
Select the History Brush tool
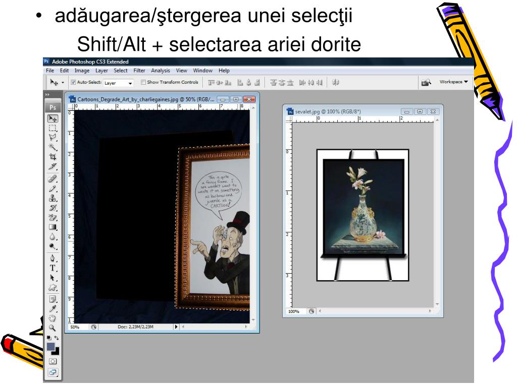pyautogui.click(x=53, y=208)
